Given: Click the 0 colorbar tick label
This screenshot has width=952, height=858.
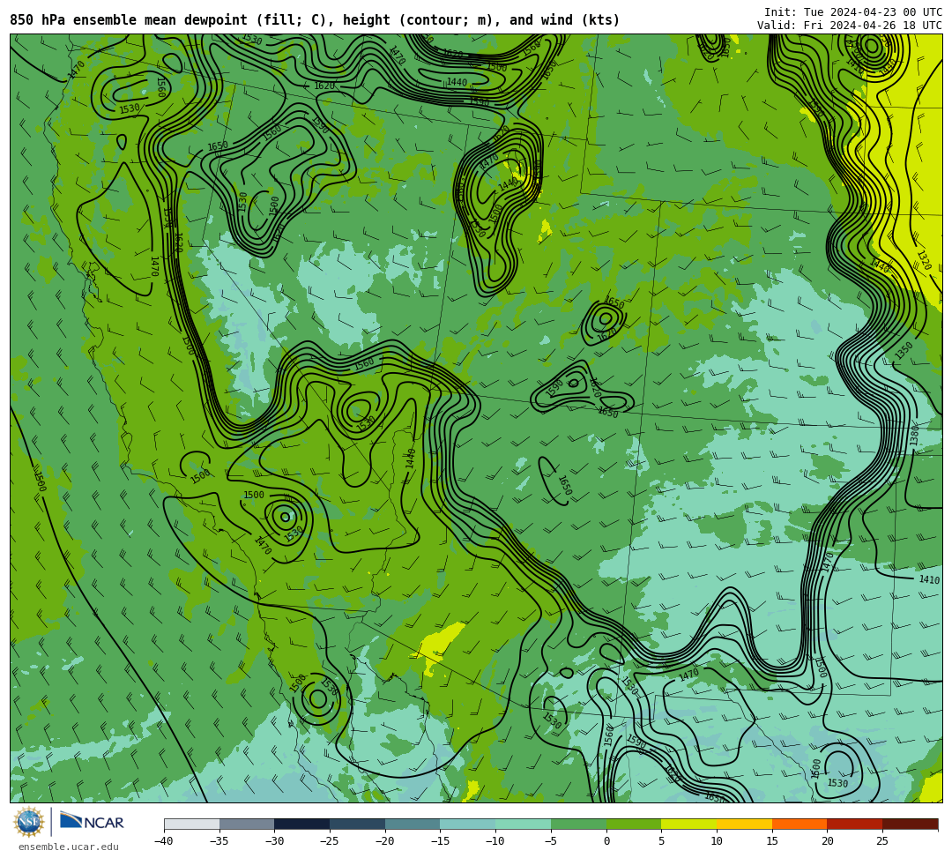Looking at the screenshot, I should (x=606, y=841).
